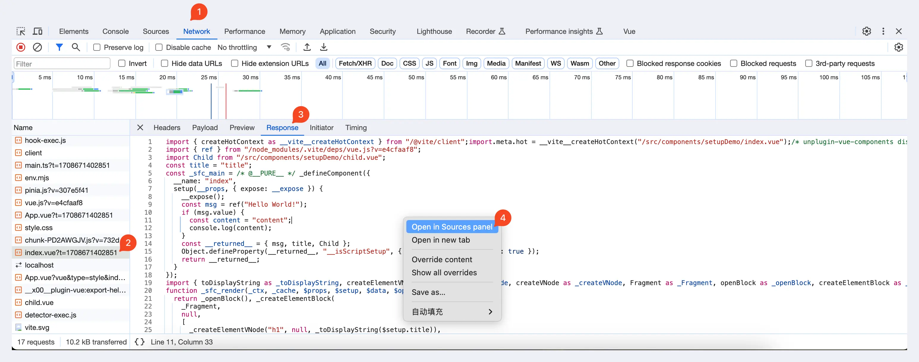Image resolution: width=919 pixels, height=362 pixels.
Task: Expand the 自动填充 submenu arrow
Action: (x=490, y=312)
